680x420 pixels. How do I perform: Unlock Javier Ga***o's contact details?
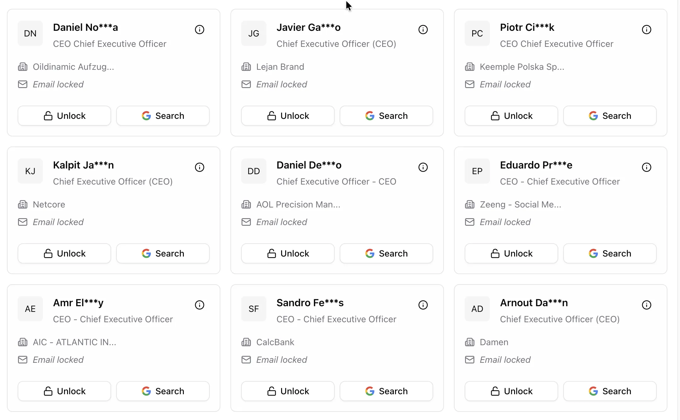click(x=287, y=115)
